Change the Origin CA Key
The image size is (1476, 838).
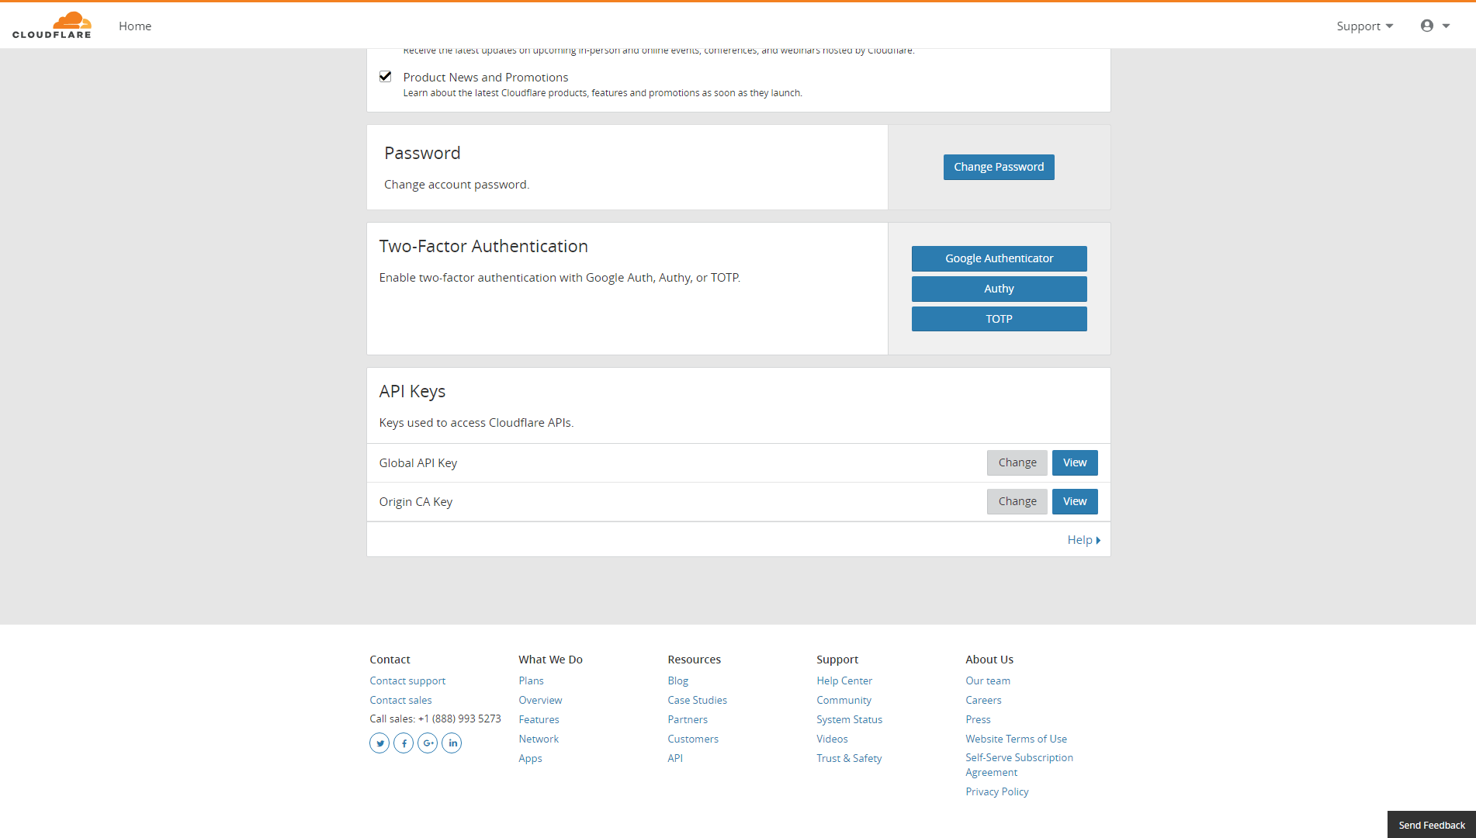coord(1017,501)
